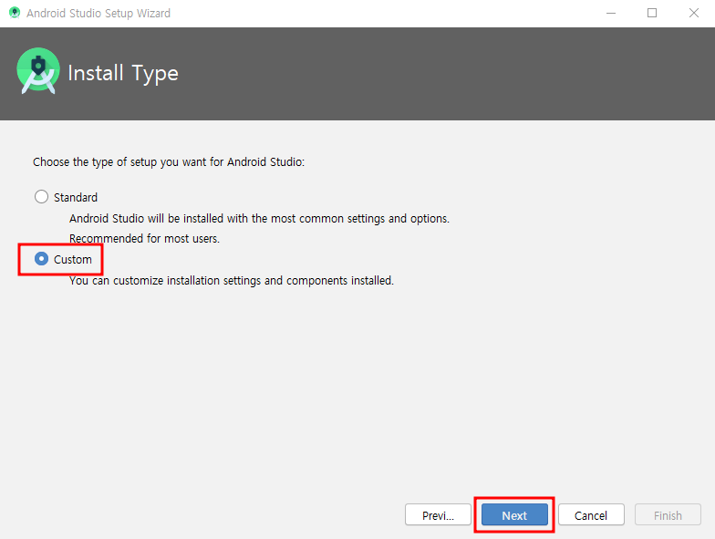
Task: Close the Setup Wizard window
Action: click(x=693, y=13)
